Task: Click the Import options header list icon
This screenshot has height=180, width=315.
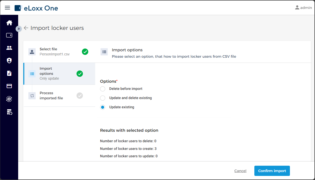Action: 104,52
